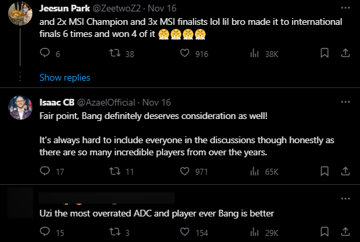The height and width of the screenshot is (242, 360).
Task: Open more options on the Uzi tweet
Action: tap(345, 199)
